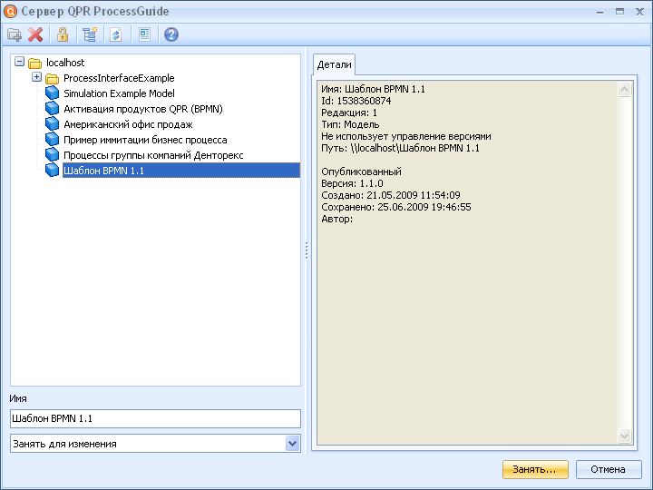
Task: Select Процессы группы компаний Денторекс model
Action: [x=153, y=155]
